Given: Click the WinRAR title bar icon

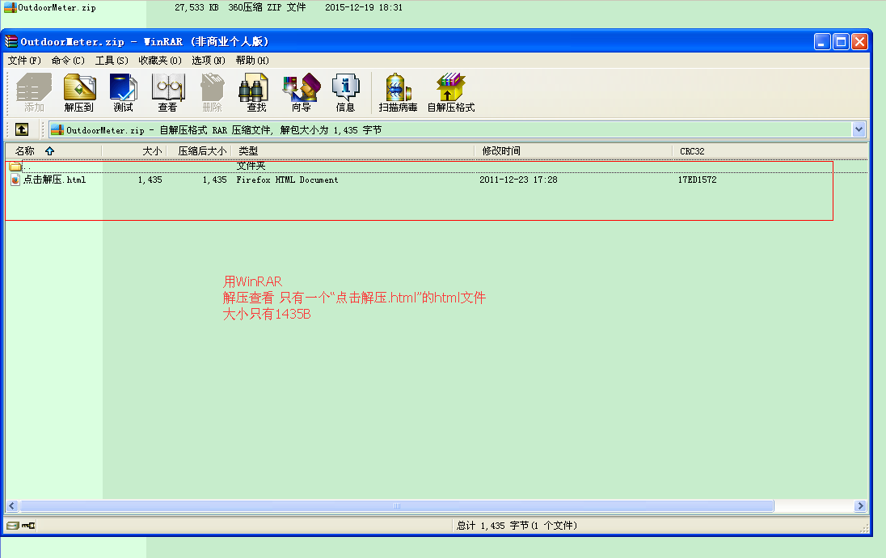Looking at the screenshot, I should click(11, 41).
